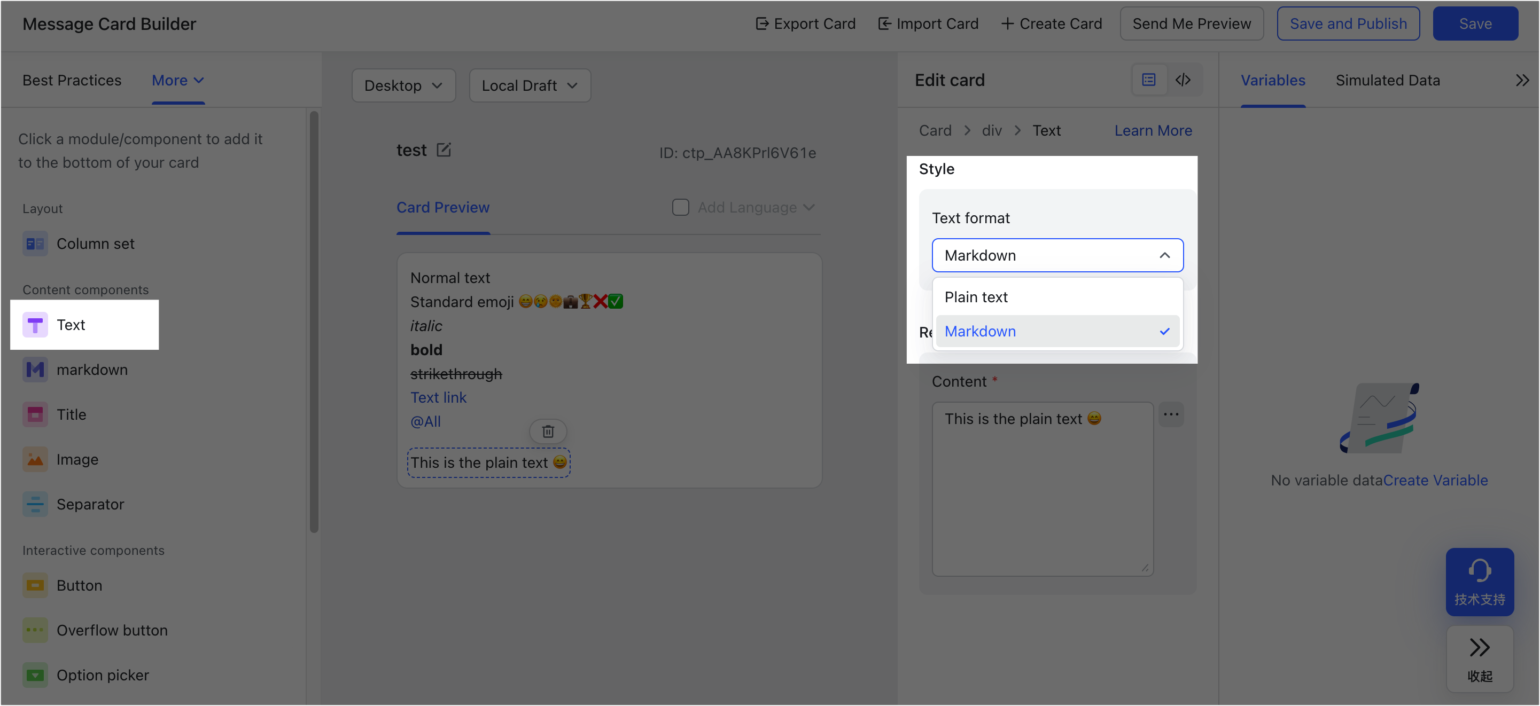Edit the card name test

tap(444, 150)
